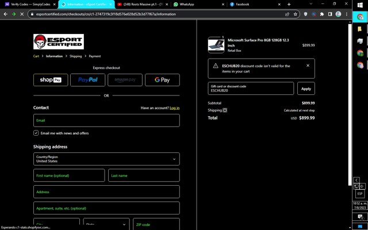Click the Log in link
This screenshot has width=368, height=230.
(x=175, y=108)
